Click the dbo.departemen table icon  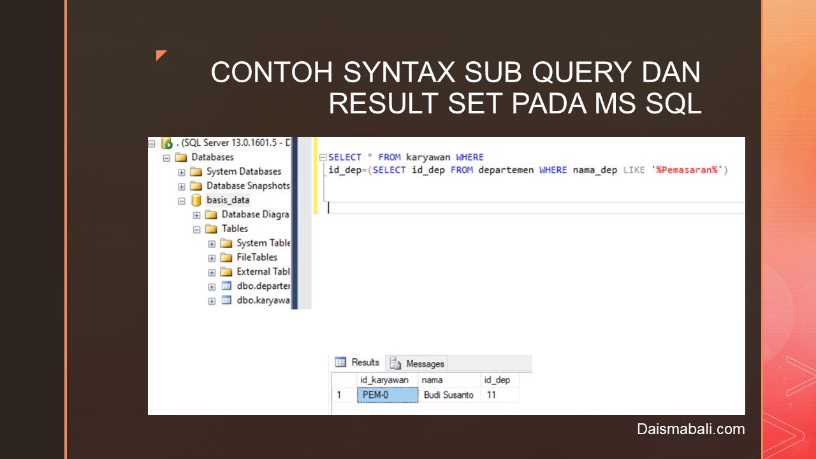tap(226, 286)
